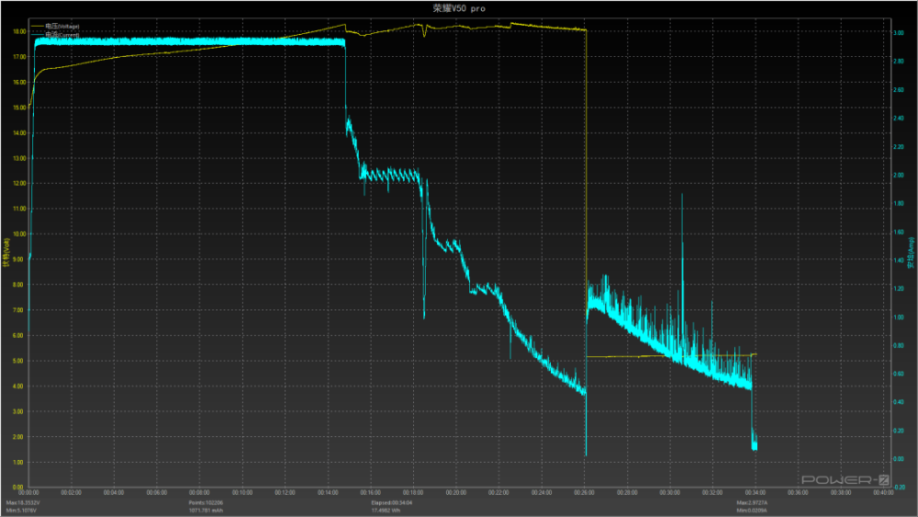The height and width of the screenshot is (517, 918).
Task: Click the 00:34:00 time axis label
Action: 756,493
